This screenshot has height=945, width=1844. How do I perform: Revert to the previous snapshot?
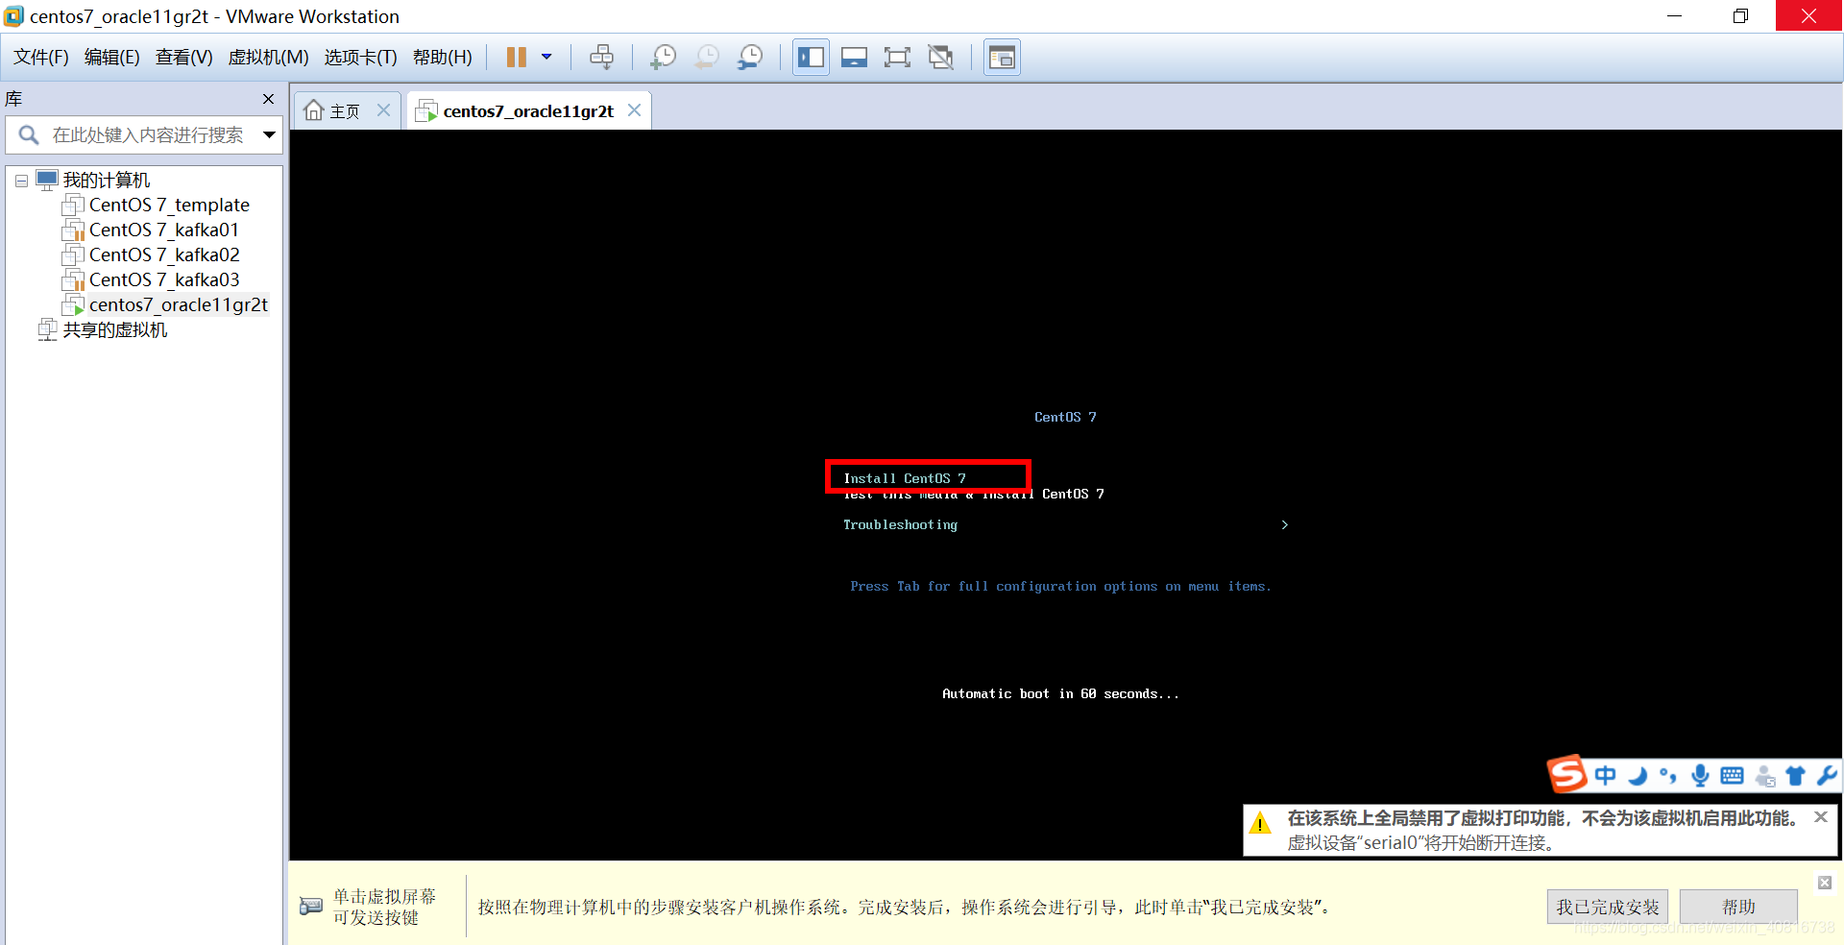[x=706, y=58]
